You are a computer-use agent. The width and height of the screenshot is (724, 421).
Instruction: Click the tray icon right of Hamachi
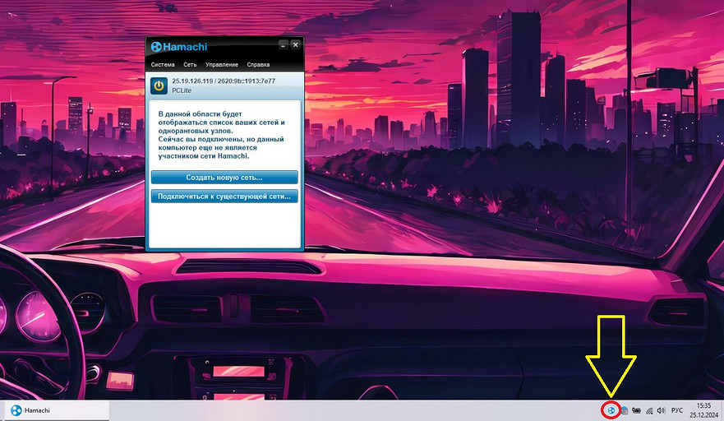point(623,409)
